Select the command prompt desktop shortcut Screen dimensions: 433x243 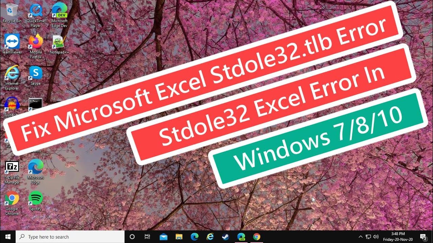(36, 104)
